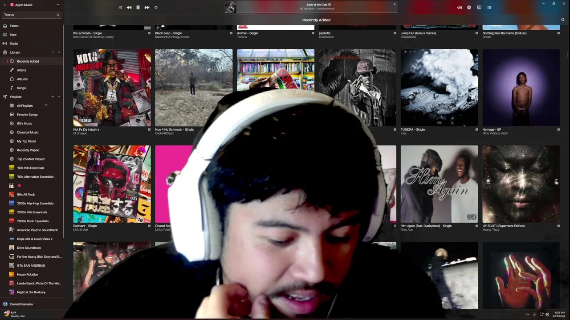Screen dimensions: 570x320
Task: Search the Recently Added view magnifier icon
Action: [x=563, y=20]
